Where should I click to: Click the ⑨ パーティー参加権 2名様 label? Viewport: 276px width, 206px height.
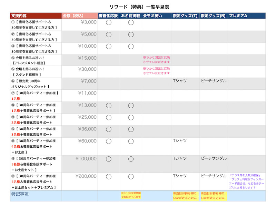click(33, 120)
